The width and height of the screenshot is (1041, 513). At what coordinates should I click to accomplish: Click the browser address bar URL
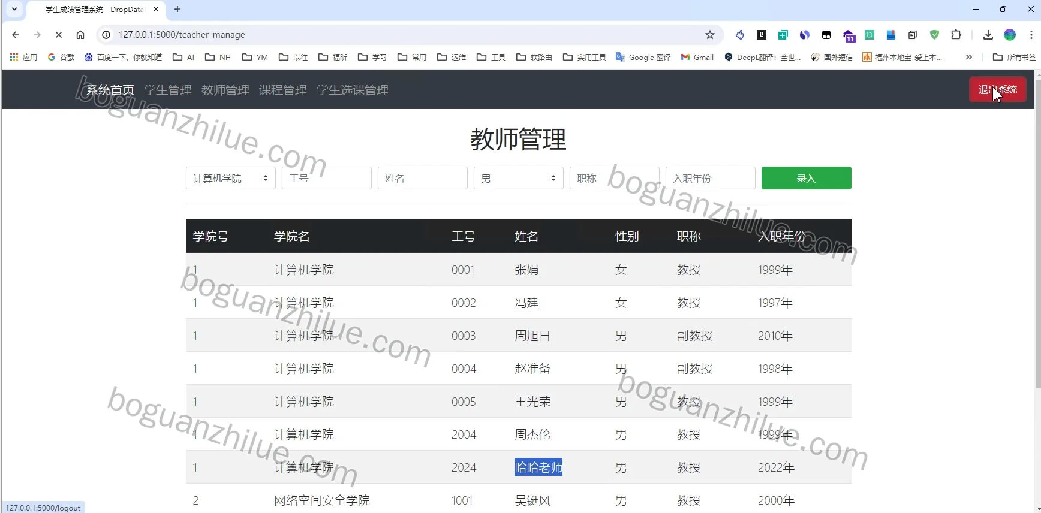click(182, 35)
